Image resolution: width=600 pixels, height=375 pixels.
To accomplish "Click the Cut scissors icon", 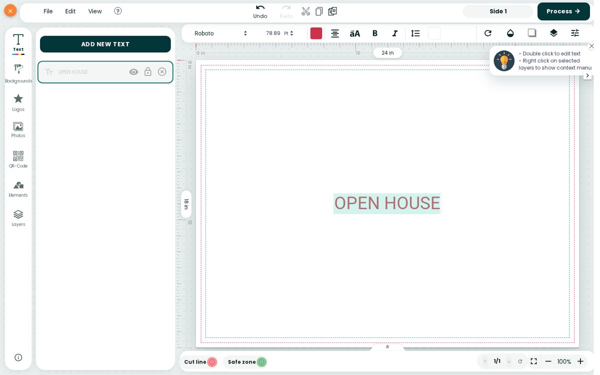I will point(305,11).
